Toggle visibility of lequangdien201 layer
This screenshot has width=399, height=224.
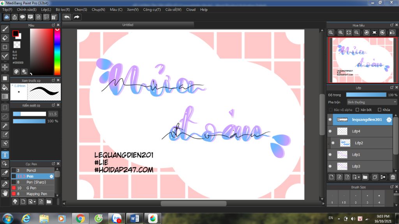click(x=330, y=120)
